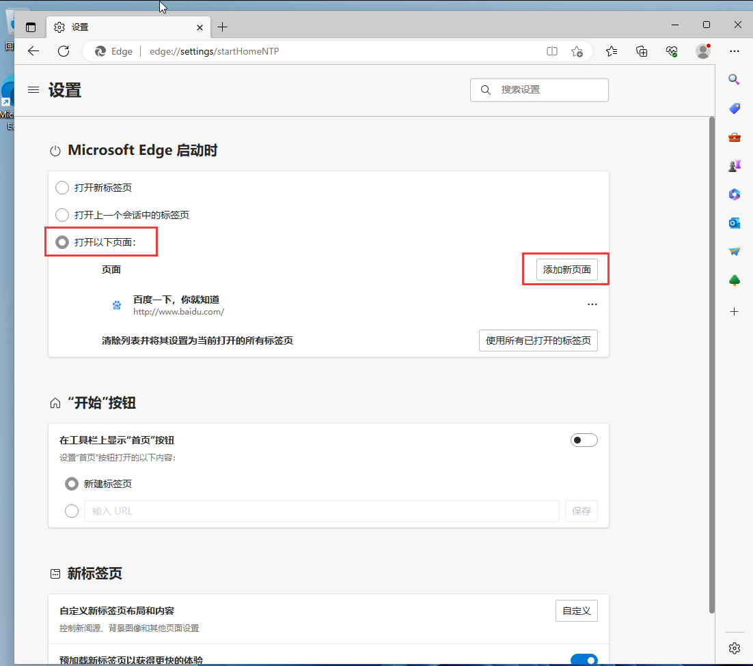Expand the settings hamburger menu
The image size is (753, 666).
(33, 90)
